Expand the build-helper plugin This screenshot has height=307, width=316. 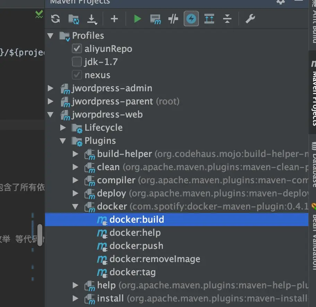pos(76,154)
